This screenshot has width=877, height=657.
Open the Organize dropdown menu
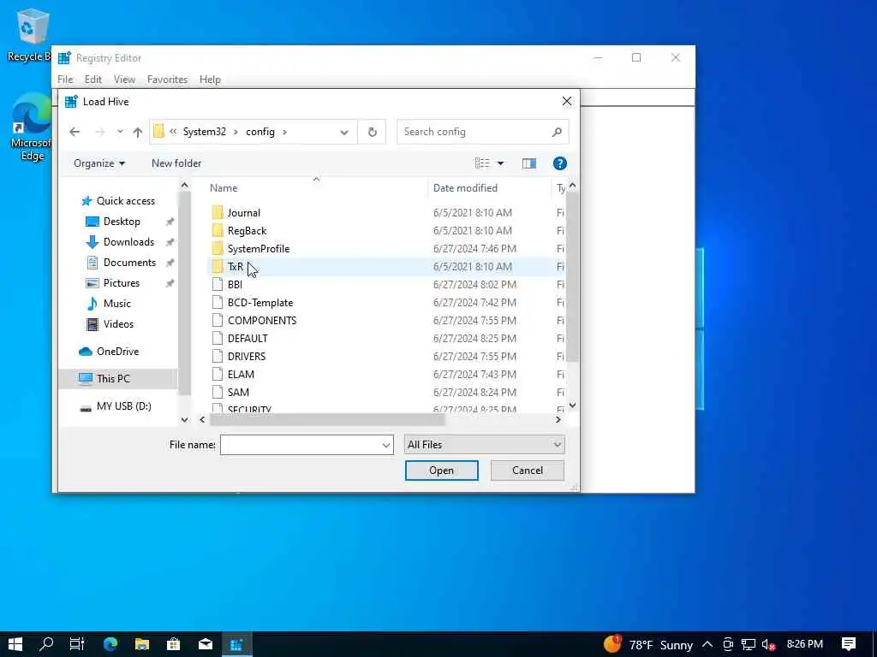99,163
